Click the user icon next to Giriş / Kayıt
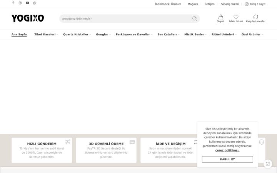The width and height of the screenshot is (277, 173). (247, 4)
